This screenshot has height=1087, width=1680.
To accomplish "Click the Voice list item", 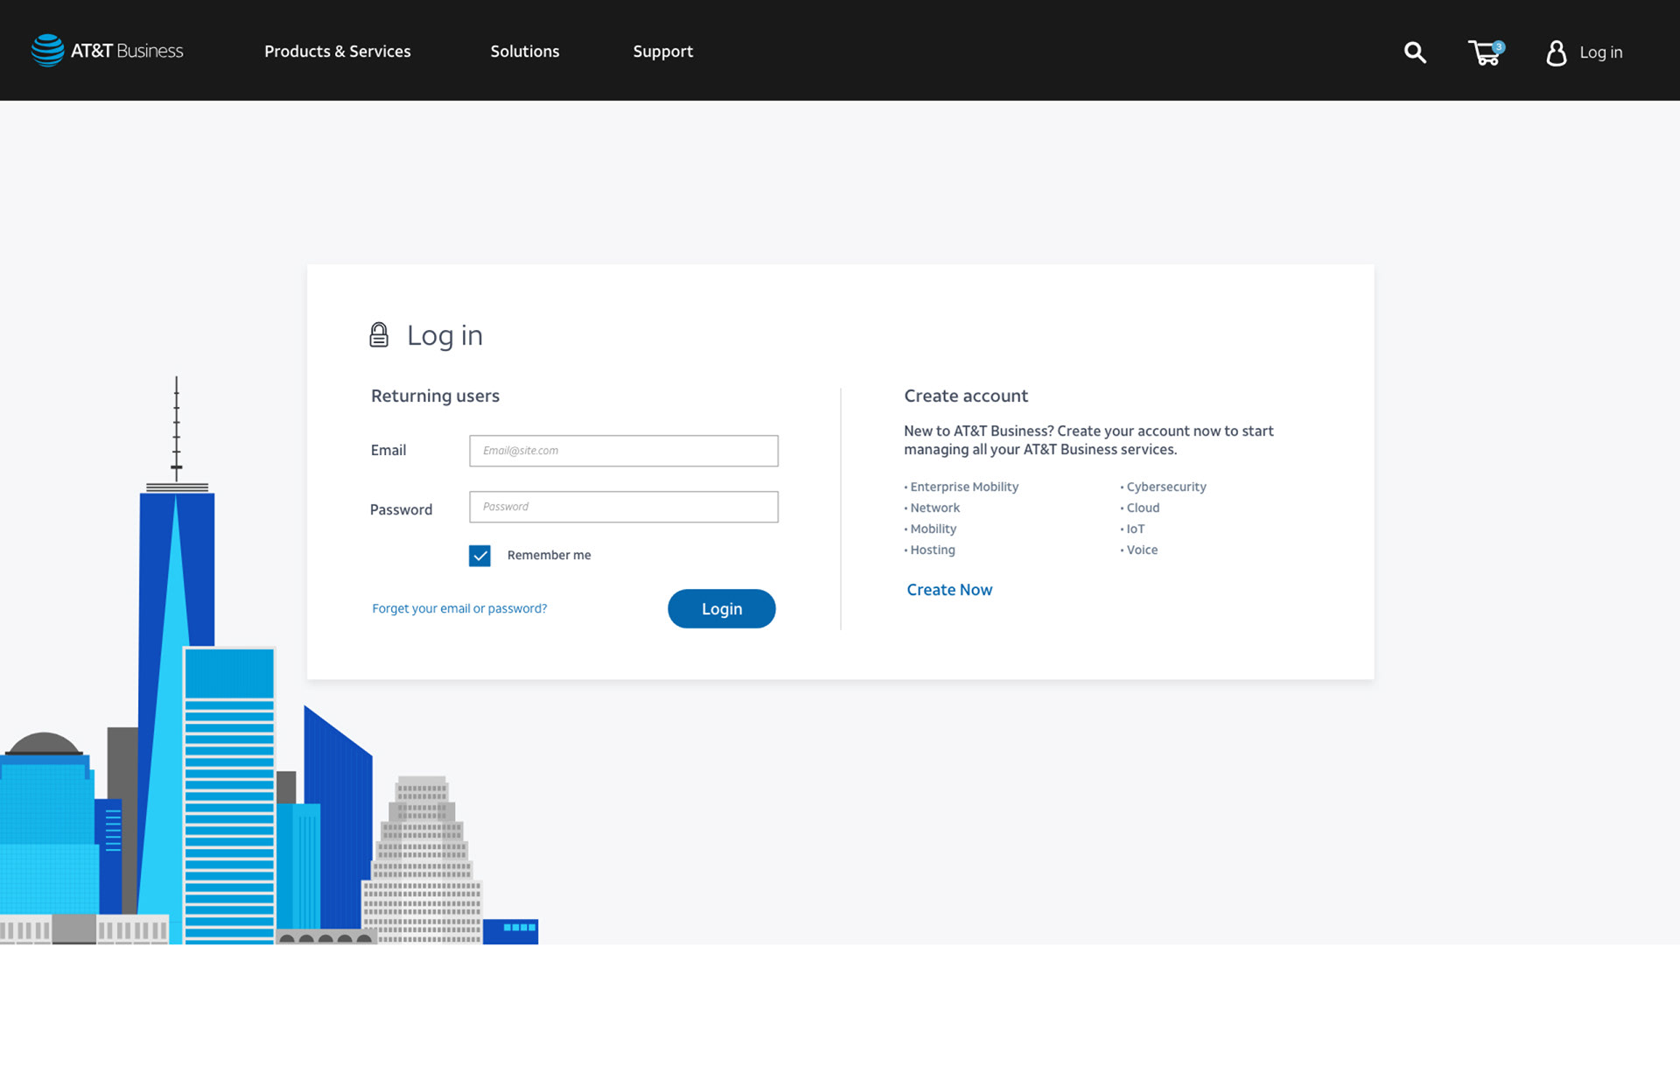I will (x=1142, y=550).
